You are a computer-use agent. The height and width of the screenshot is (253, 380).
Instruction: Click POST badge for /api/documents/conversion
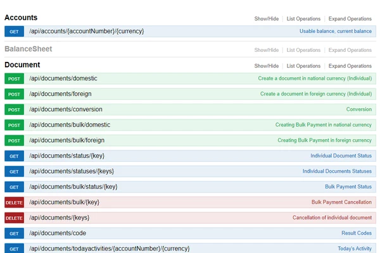pyautogui.click(x=14, y=109)
